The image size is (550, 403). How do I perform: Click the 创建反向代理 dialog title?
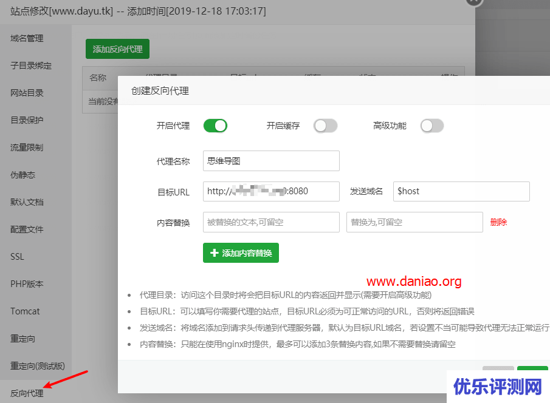point(160,91)
